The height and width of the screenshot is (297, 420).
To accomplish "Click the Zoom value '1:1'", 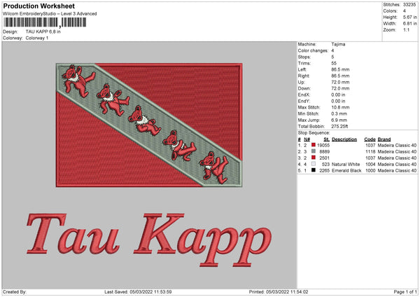I will 406,30.
